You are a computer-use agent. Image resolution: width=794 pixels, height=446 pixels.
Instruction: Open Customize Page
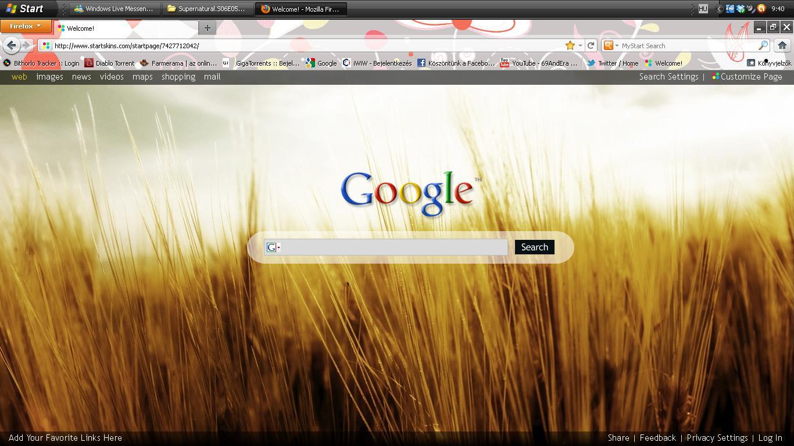(747, 77)
